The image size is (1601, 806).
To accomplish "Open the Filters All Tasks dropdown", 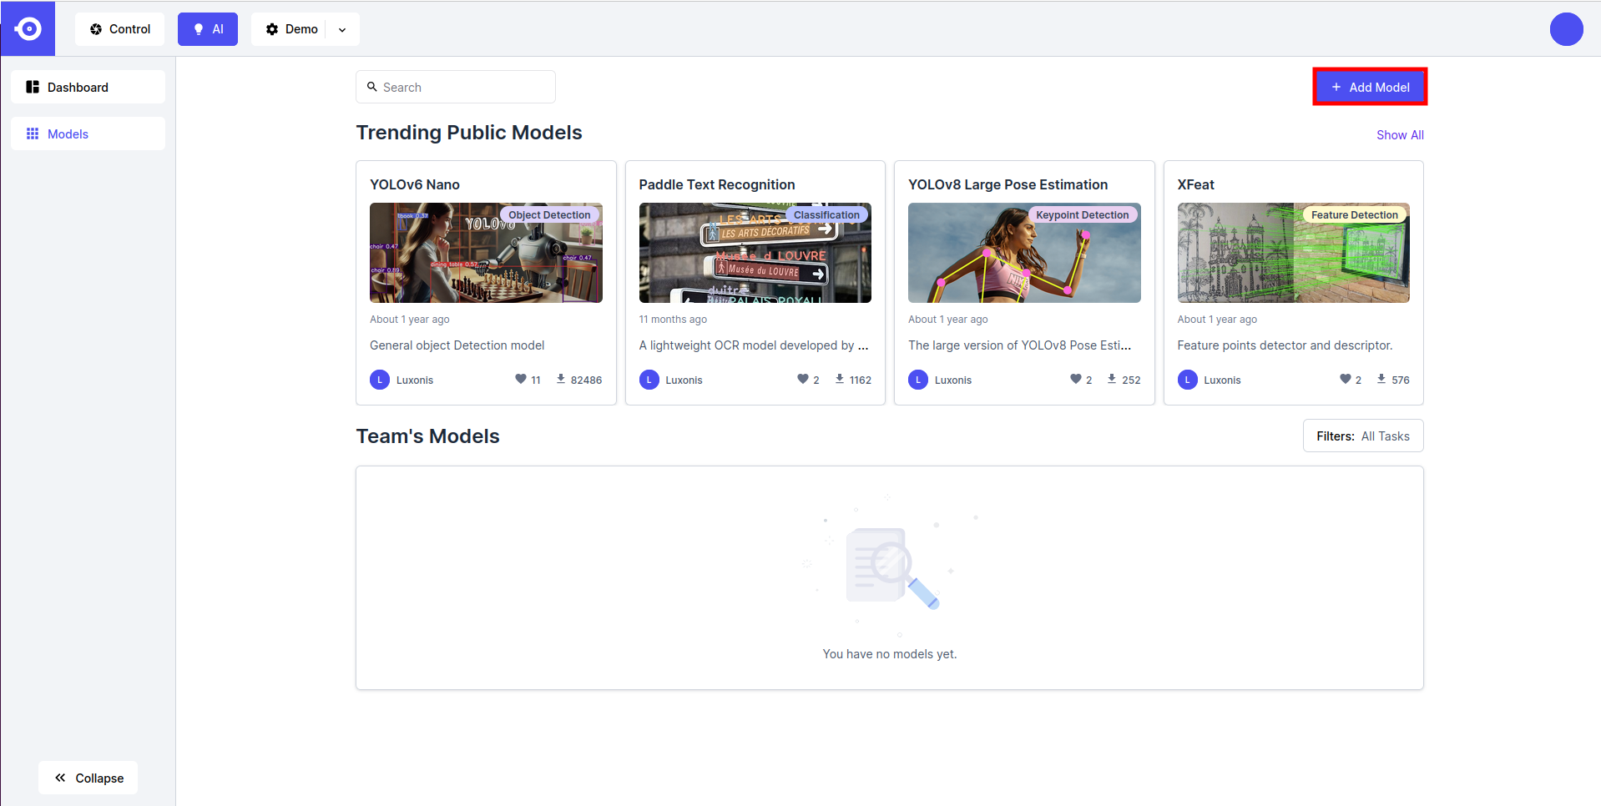I will 1362,436.
